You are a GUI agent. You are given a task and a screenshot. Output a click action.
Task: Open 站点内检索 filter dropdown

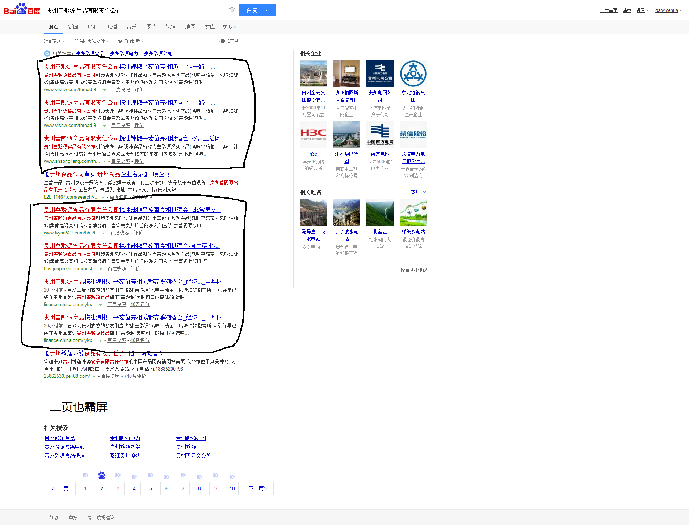tap(131, 41)
